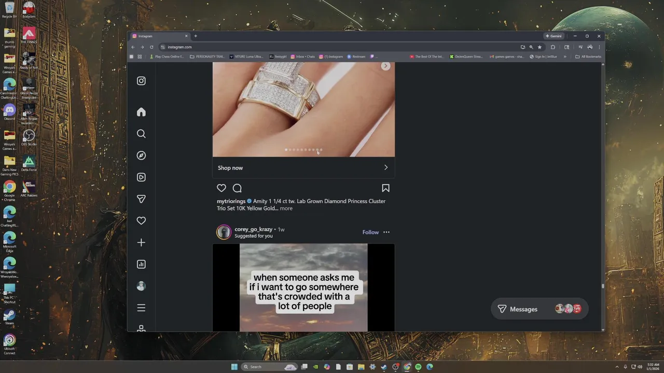Open The Best Of The Int... bookmark
664x373 pixels.
tap(426, 56)
